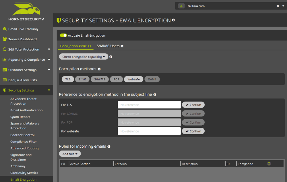Toggle Activate Email Encryption switch
287x182 pixels.
point(63,35)
